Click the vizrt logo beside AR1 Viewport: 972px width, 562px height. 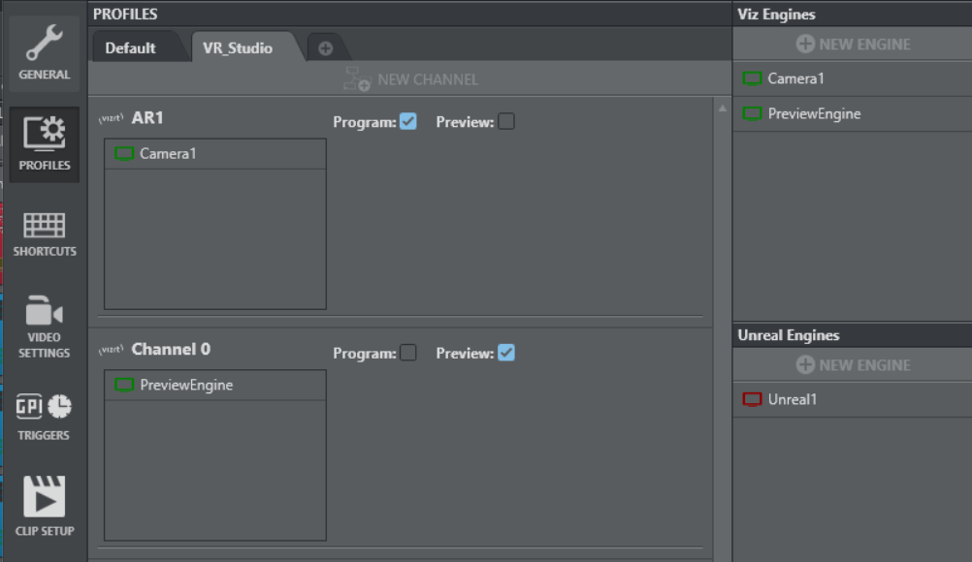(112, 118)
